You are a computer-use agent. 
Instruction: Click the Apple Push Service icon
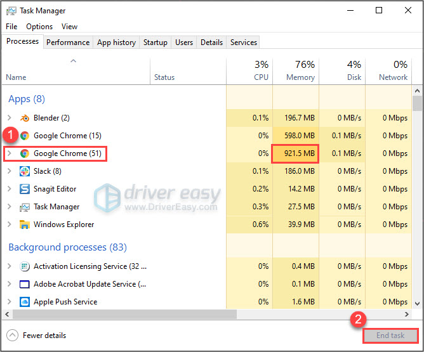25,302
